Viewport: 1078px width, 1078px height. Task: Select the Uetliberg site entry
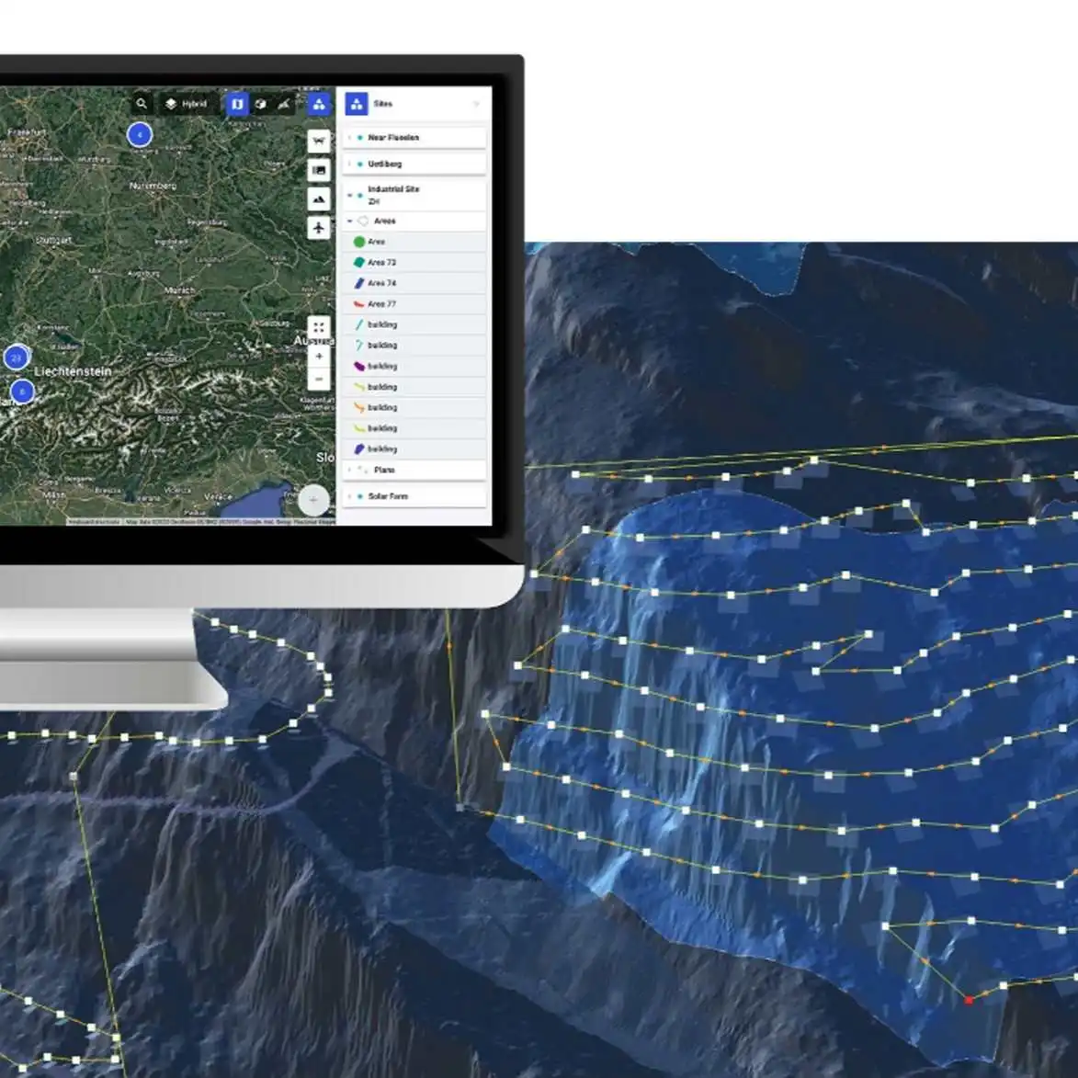385,164
